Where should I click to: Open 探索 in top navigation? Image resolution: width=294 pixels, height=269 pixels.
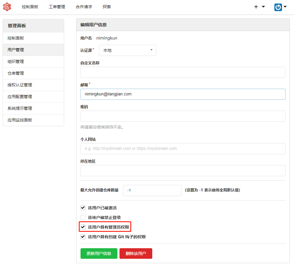coord(107,7)
